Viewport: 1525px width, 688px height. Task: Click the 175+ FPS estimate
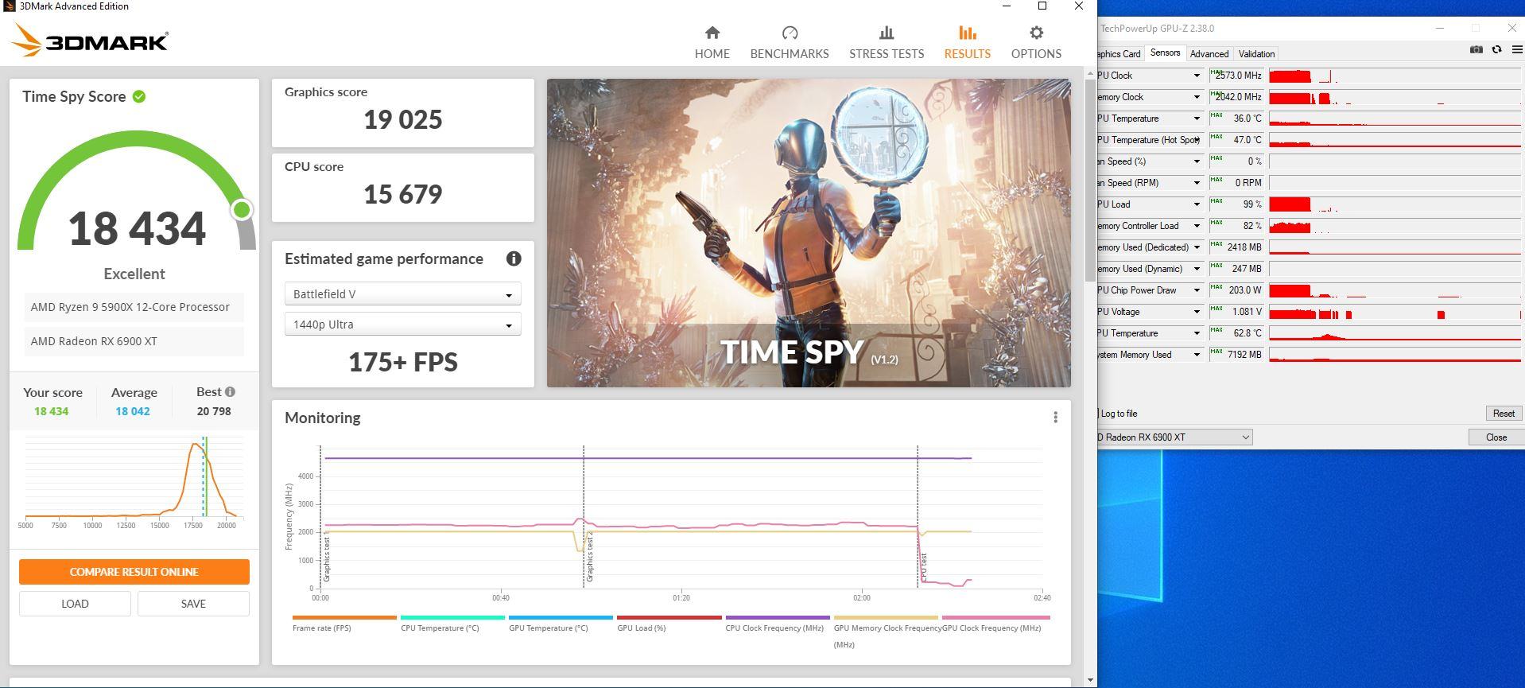click(403, 363)
